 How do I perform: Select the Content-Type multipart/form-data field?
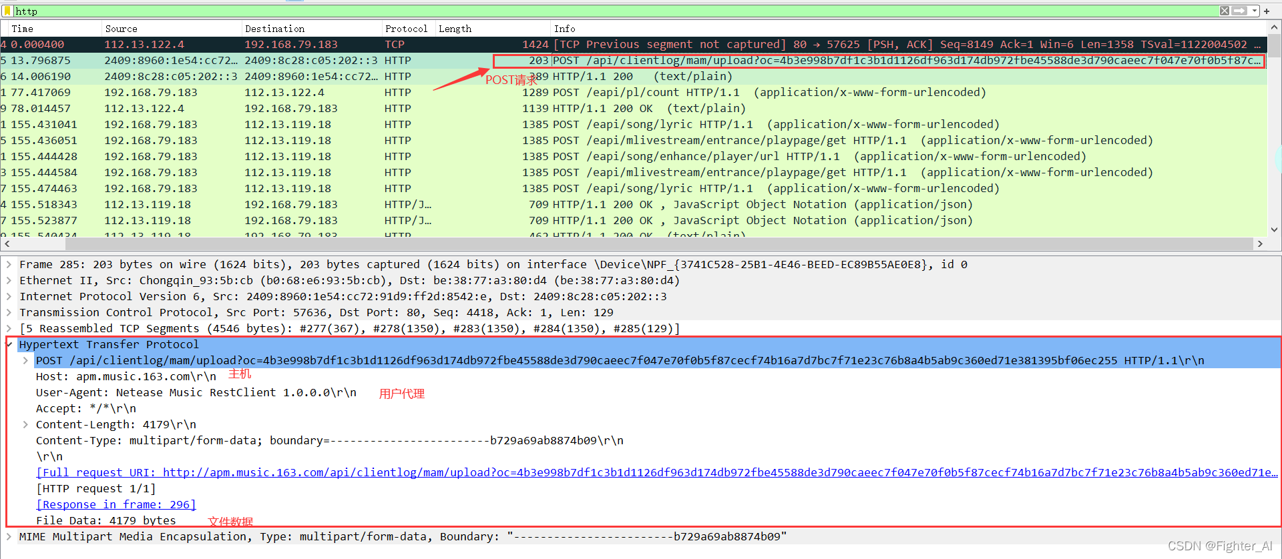click(x=330, y=441)
